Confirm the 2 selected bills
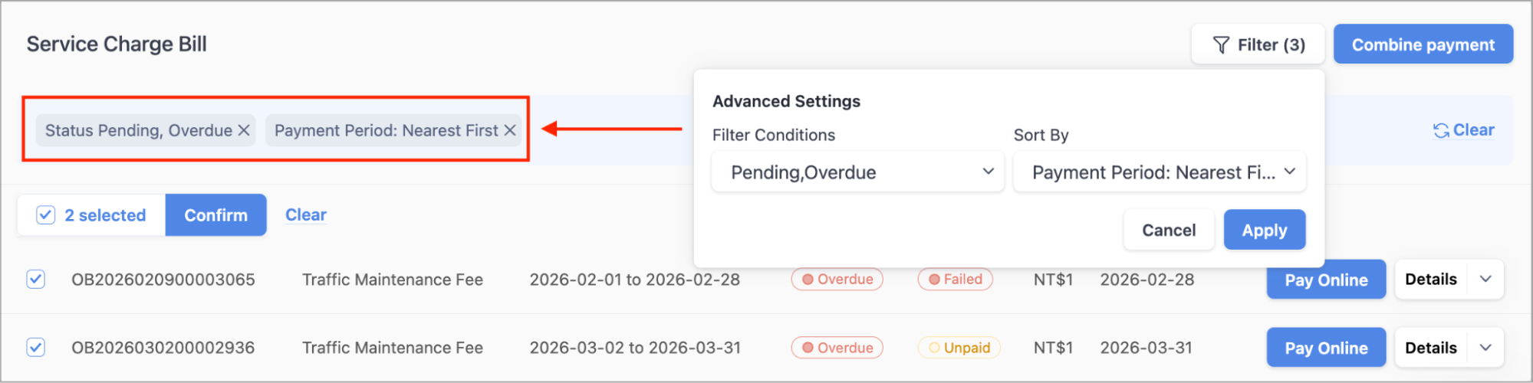Viewport: 1533px width, 383px height. 215,215
